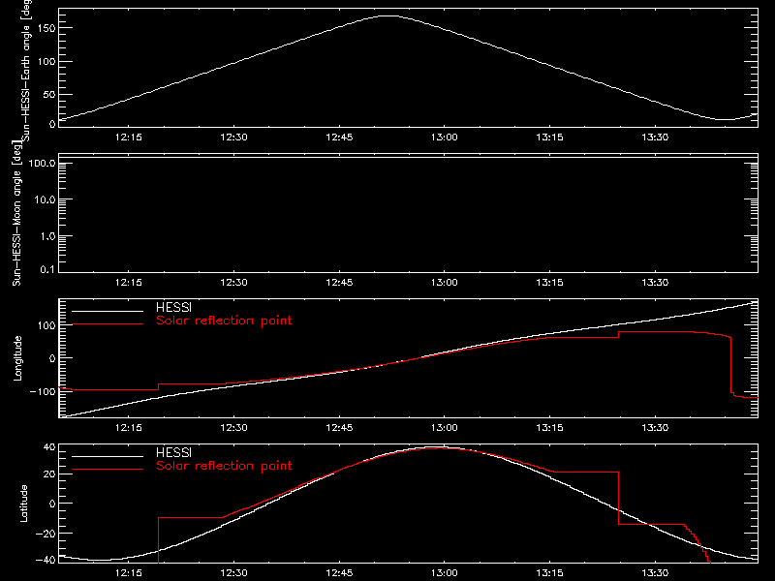Click 13:30 time label below Earth angle plot
This screenshot has height=581, width=775.
(x=655, y=138)
